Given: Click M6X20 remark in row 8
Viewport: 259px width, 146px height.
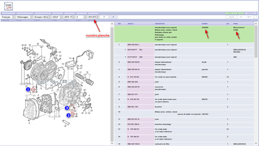Looking at the screenshot, I should point(205,99).
